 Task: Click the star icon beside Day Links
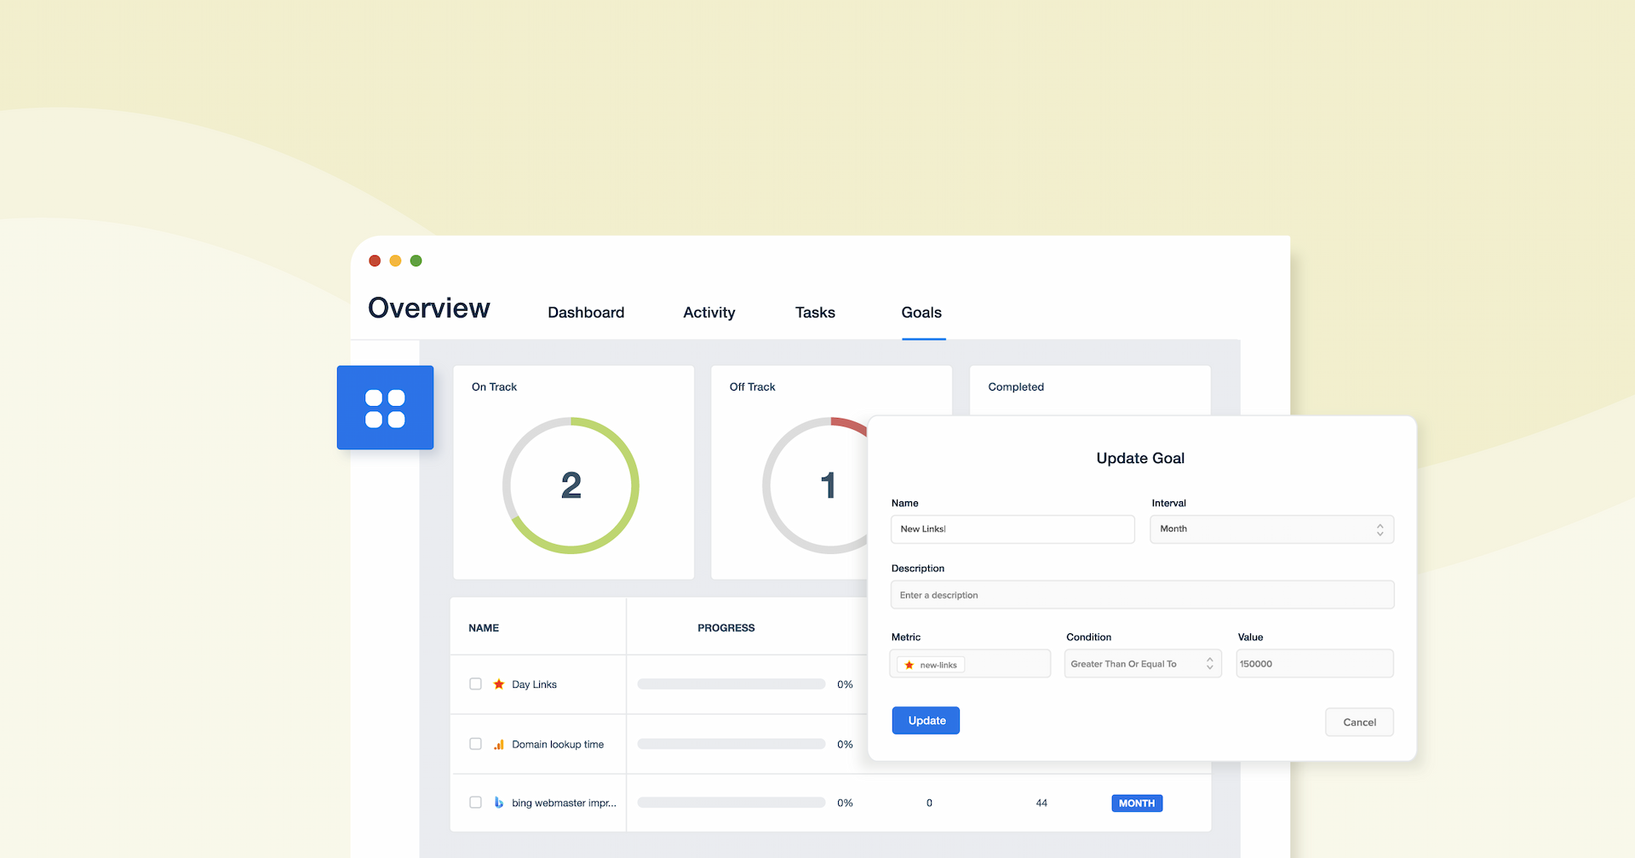pyautogui.click(x=499, y=684)
